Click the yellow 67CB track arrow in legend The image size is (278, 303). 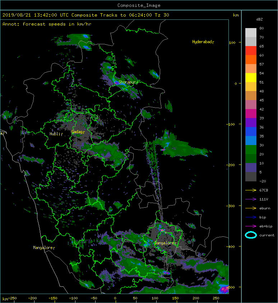point(251,190)
